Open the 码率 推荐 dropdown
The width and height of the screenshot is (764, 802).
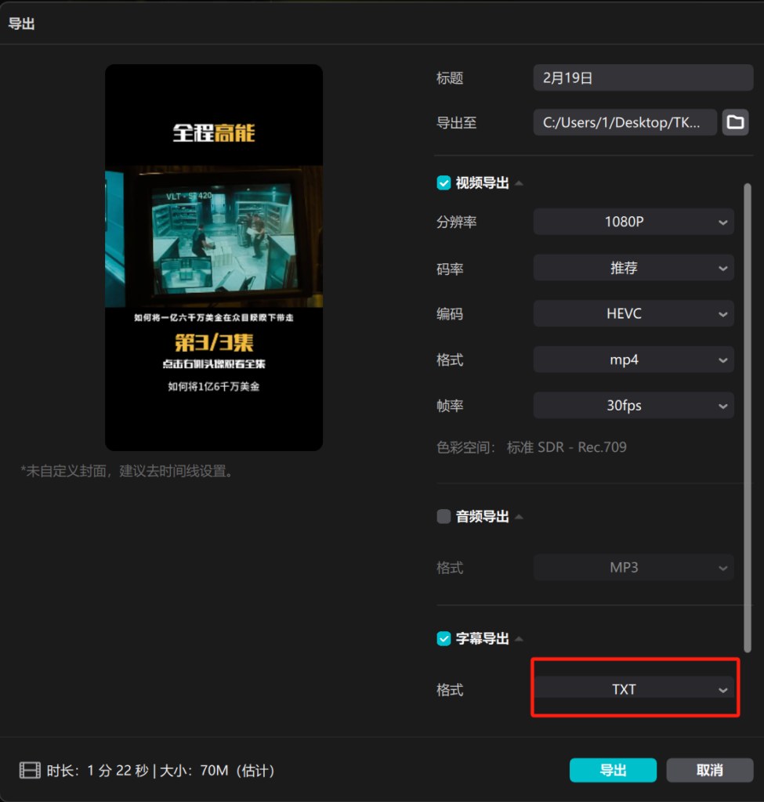tap(633, 268)
